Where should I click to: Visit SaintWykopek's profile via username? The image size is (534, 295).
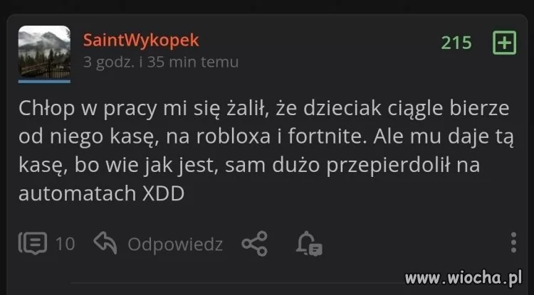(141, 41)
